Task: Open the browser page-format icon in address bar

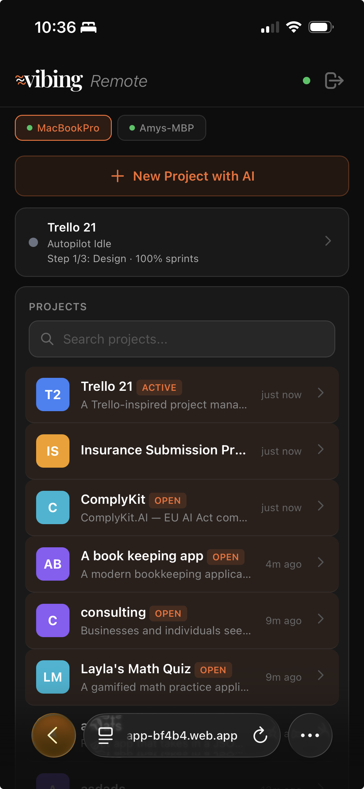Action: click(x=106, y=735)
